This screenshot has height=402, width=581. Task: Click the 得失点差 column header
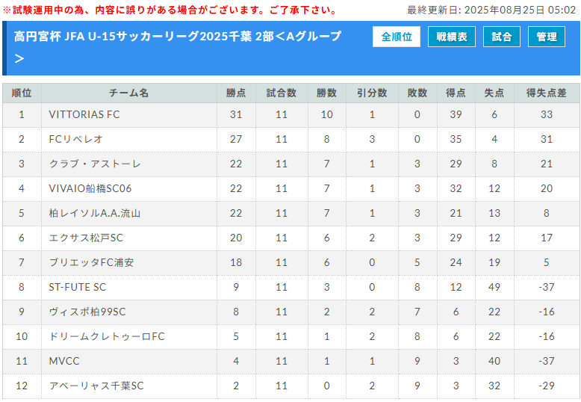pos(547,93)
